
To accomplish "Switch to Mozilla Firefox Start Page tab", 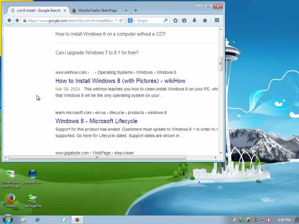I will [x=97, y=10].
